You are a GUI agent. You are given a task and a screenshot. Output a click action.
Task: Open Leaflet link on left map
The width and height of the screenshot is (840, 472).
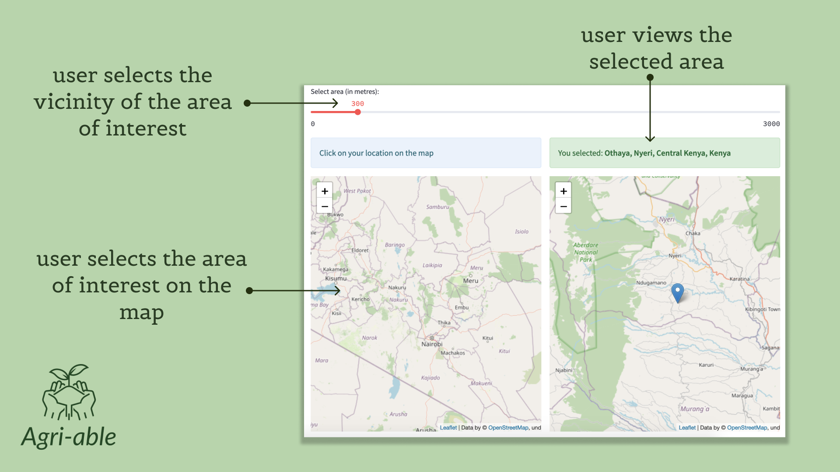click(448, 428)
